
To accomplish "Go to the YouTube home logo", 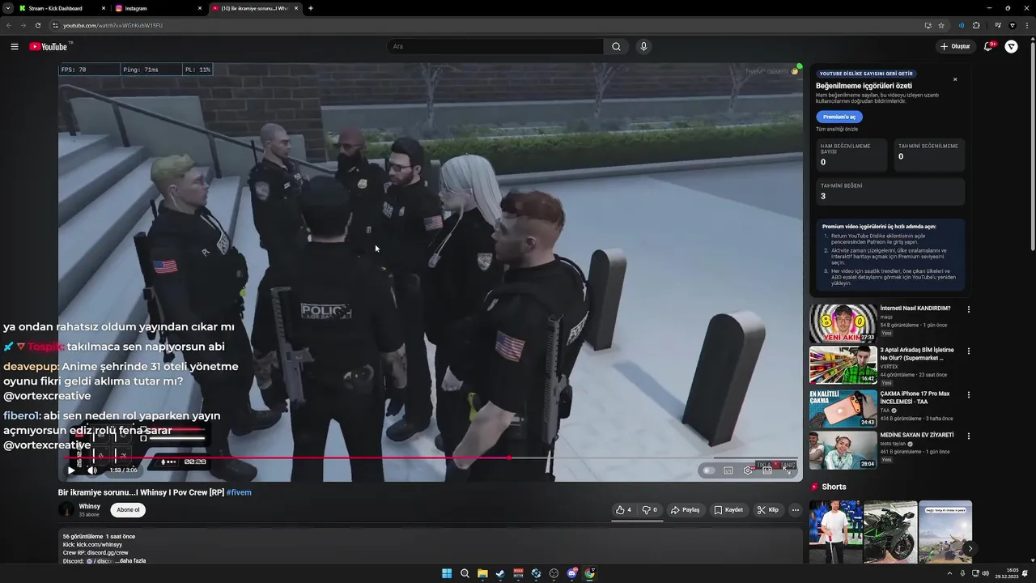I will 49,46.
